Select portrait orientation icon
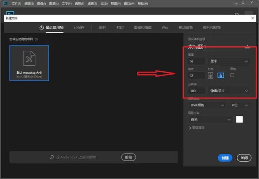 (210, 75)
